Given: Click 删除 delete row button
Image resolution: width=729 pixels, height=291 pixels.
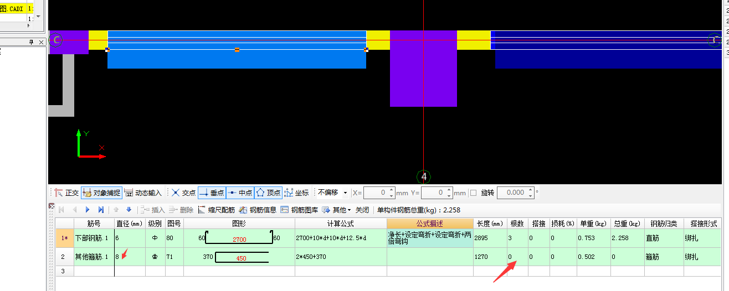Looking at the screenshot, I should click(x=181, y=210).
